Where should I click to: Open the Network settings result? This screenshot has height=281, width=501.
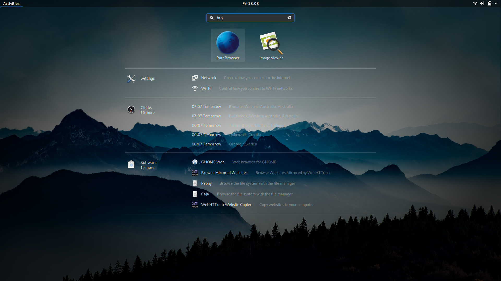coord(208,78)
